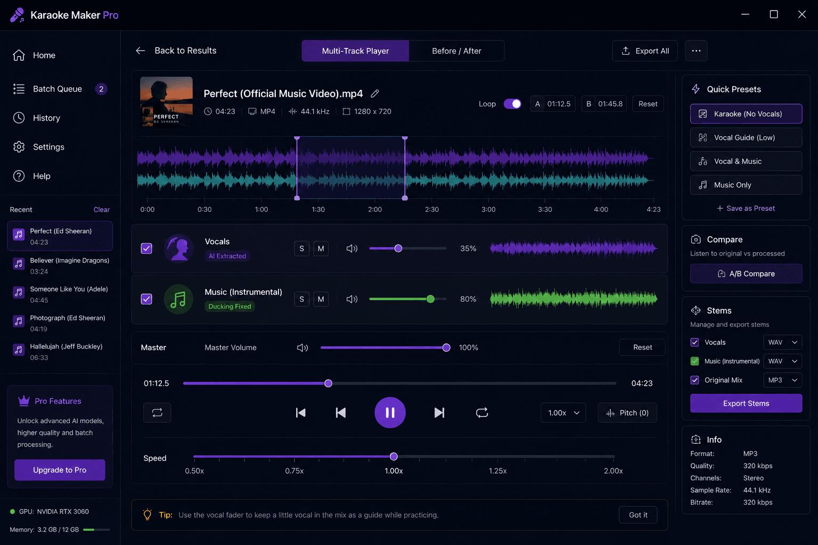This screenshot has height=545, width=818.
Task: Click the Music (Instrumental) speaker icon
Action: click(352, 299)
